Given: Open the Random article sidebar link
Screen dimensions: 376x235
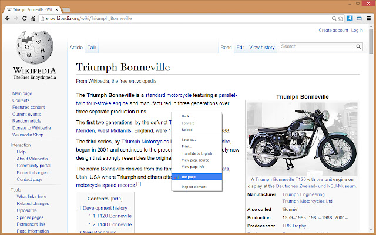Looking at the screenshot, I should pos(27,121).
